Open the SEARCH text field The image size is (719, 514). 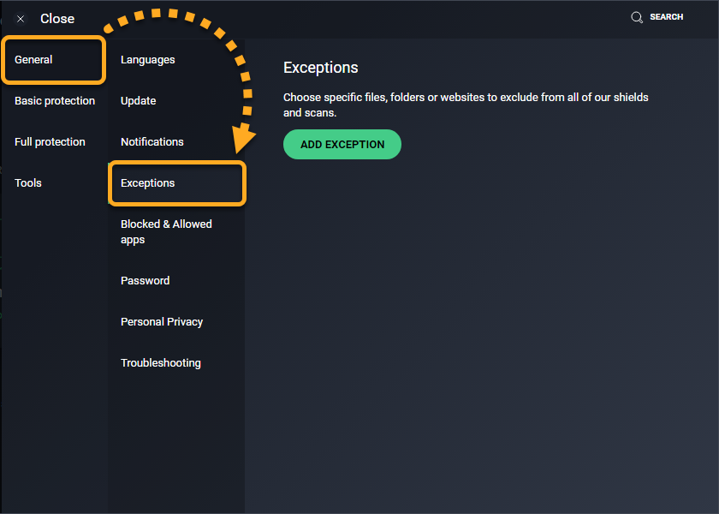(x=666, y=17)
